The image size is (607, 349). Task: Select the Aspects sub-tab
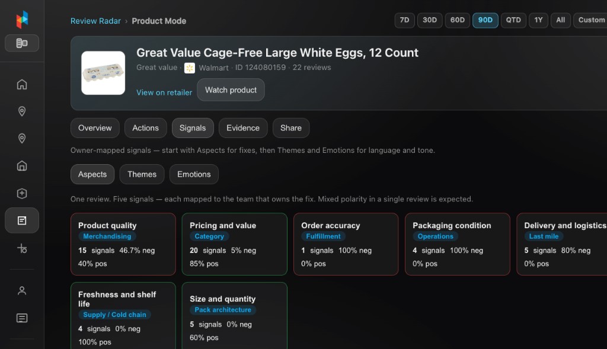(x=92, y=174)
